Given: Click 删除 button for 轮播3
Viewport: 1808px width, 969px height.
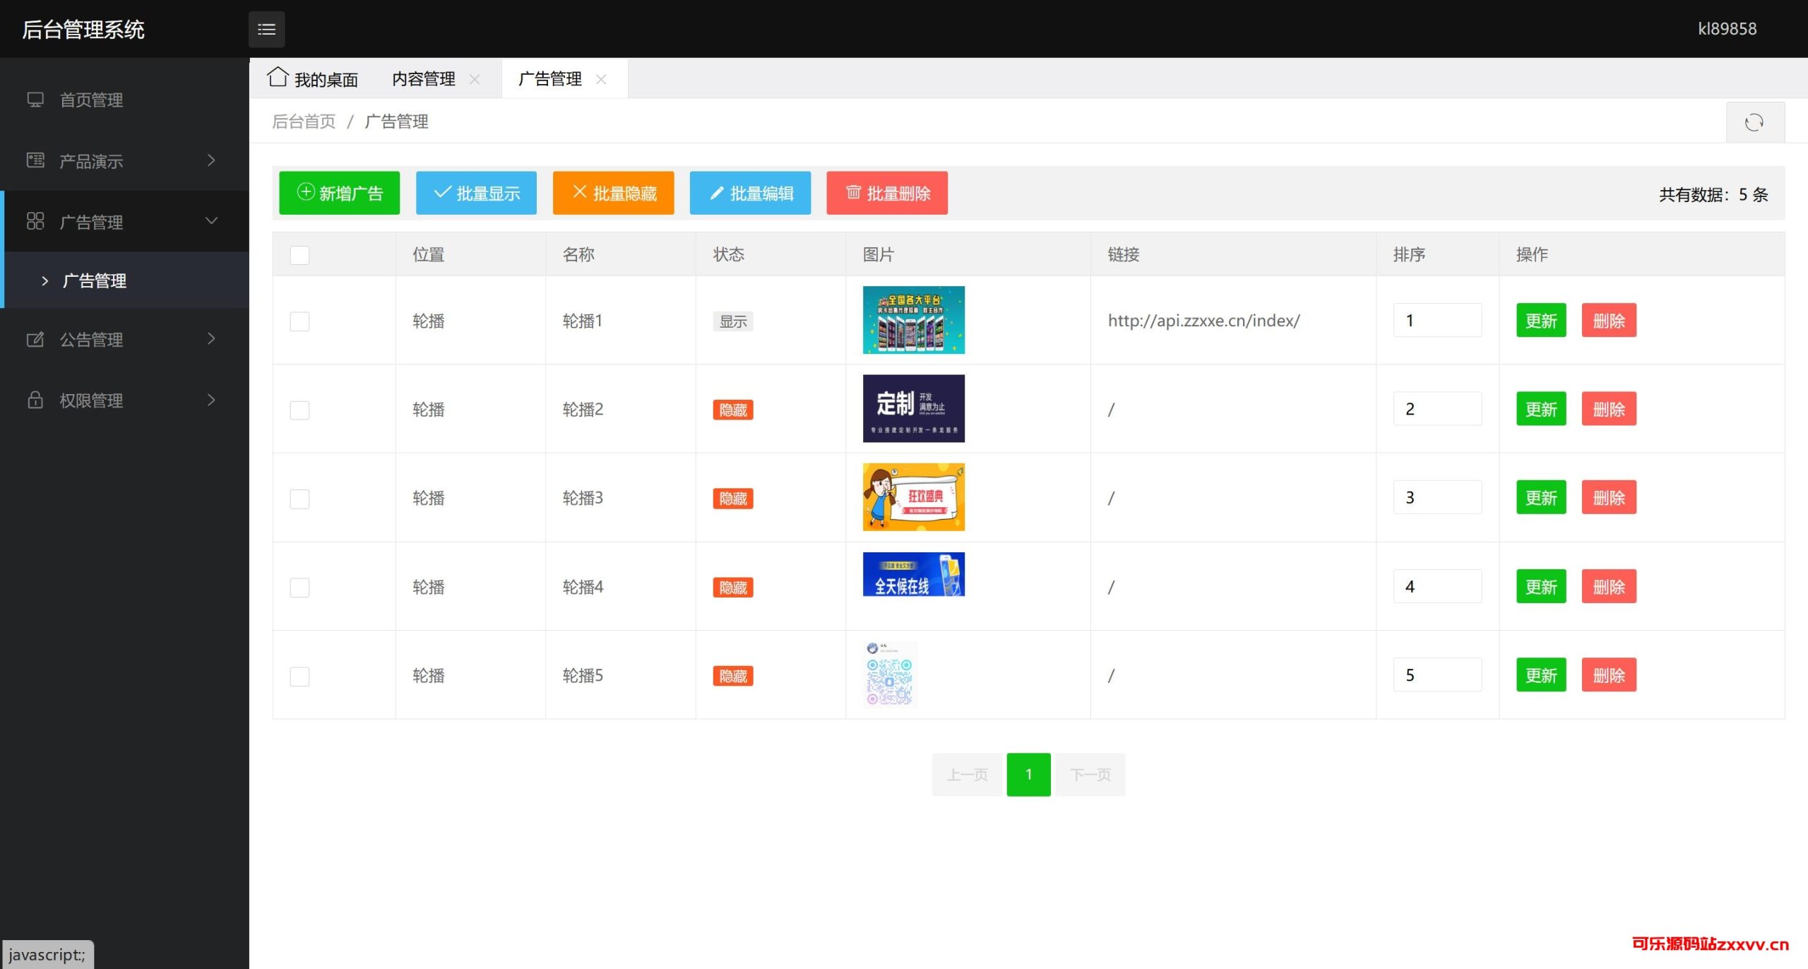Looking at the screenshot, I should (1608, 498).
